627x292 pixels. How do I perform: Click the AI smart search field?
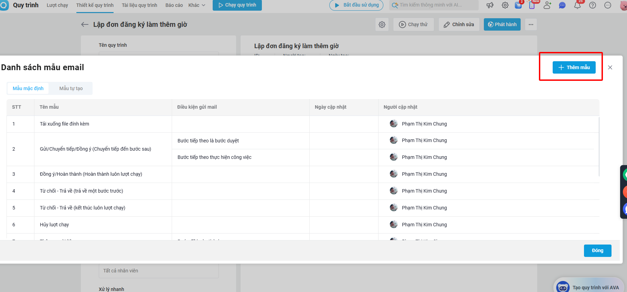click(x=434, y=5)
